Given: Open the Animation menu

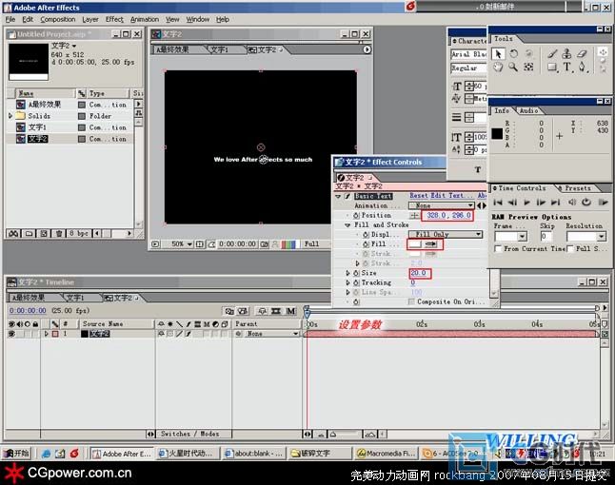Looking at the screenshot, I should 145,19.
